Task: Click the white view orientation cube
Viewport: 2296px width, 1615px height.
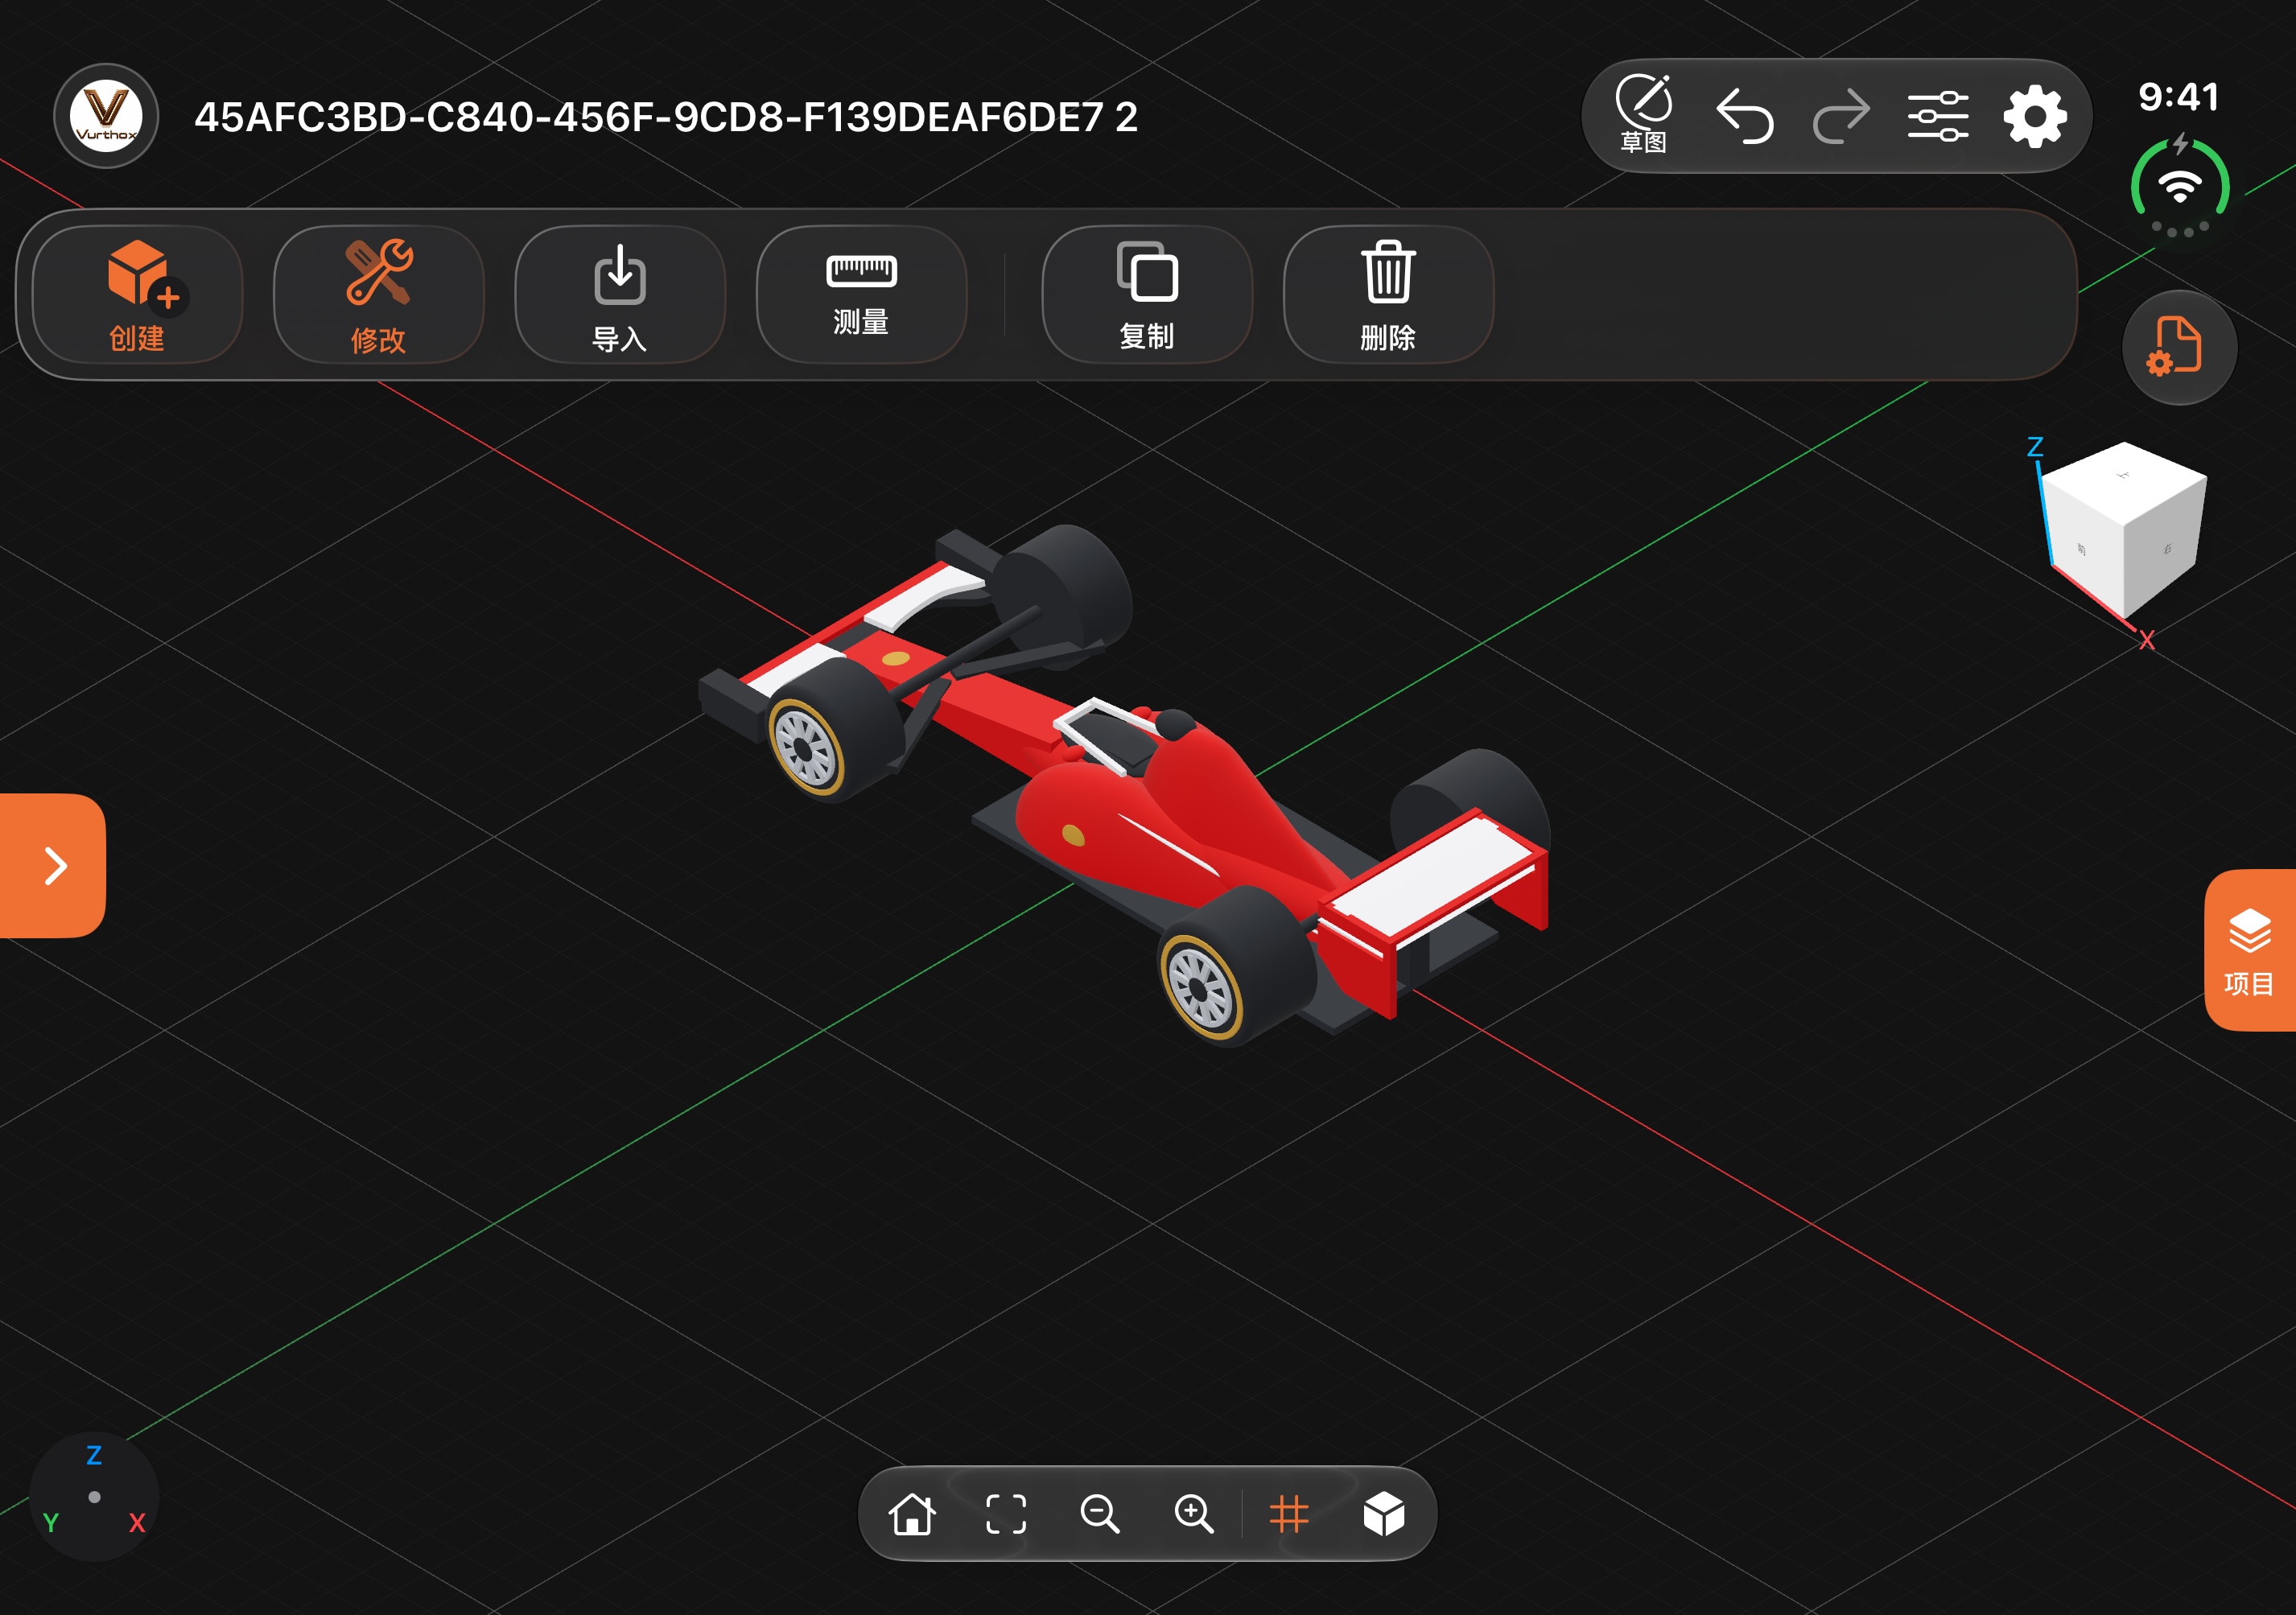Action: (2123, 530)
